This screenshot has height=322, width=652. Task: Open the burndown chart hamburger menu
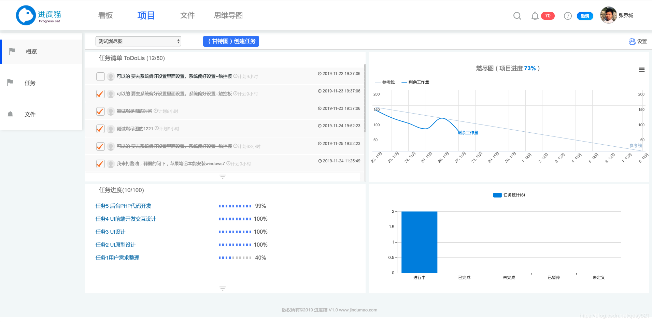pos(641,70)
